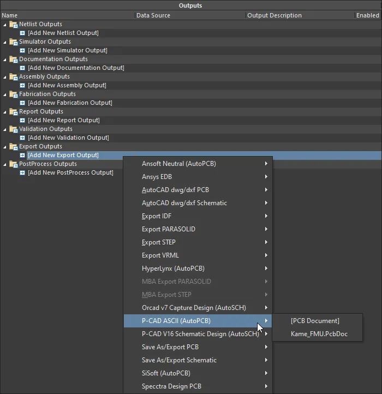
Task: Click the Fabrication Outputs folder icon
Action: [x=13, y=94]
